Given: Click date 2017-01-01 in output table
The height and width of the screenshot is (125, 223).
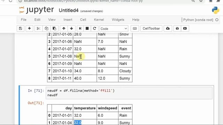Looking at the screenshot, I should (62, 115).
